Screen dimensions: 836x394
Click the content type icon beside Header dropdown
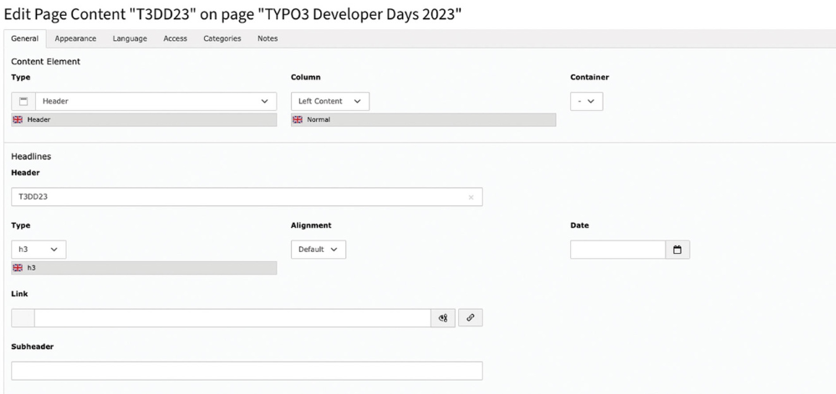(x=23, y=101)
